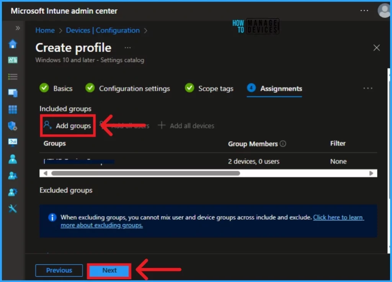This screenshot has height=282, width=392.
Task: Open Users icon in sidebar
Action: (13, 159)
